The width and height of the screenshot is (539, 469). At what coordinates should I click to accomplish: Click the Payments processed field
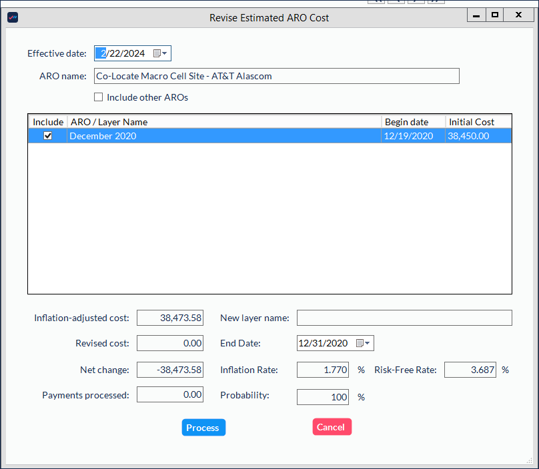coord(170,394)
